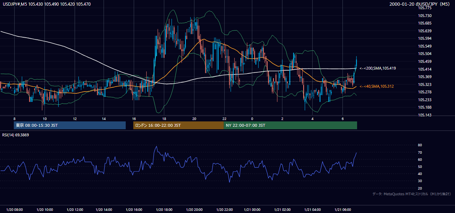Screen dimensions: 455x213
Task: Click the bottom time label 1/20 18:00
Action: pyautogui.click(x=164, y=209)
